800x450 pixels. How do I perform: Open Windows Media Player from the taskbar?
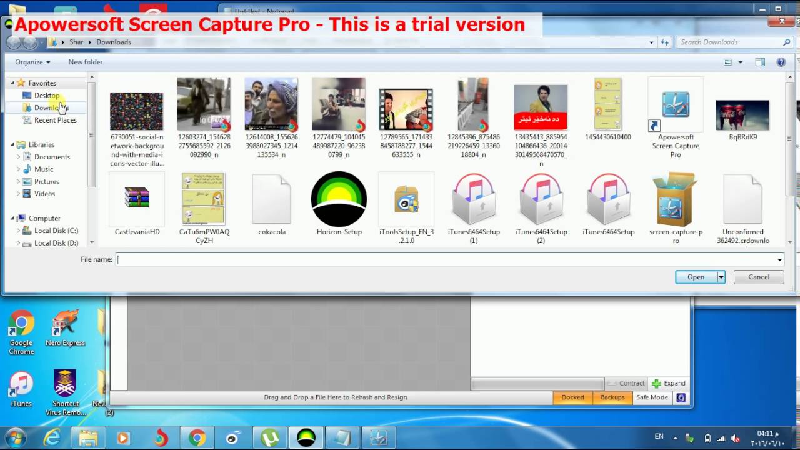124,437
